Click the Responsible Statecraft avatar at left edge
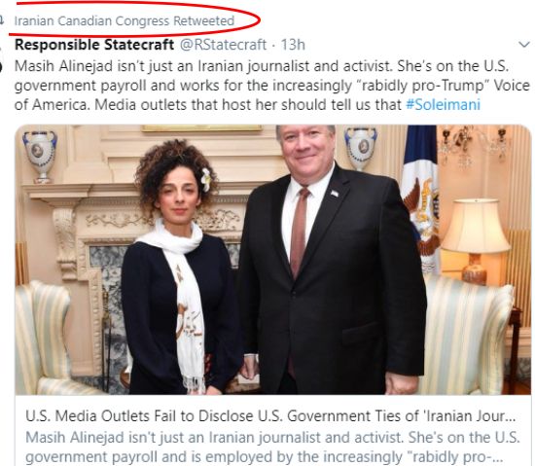The width and height of the screenshot is (535, 466). coord(1,58)
